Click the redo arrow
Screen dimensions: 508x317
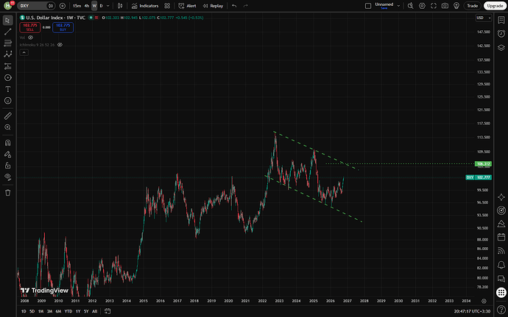[x=246, y=6]
